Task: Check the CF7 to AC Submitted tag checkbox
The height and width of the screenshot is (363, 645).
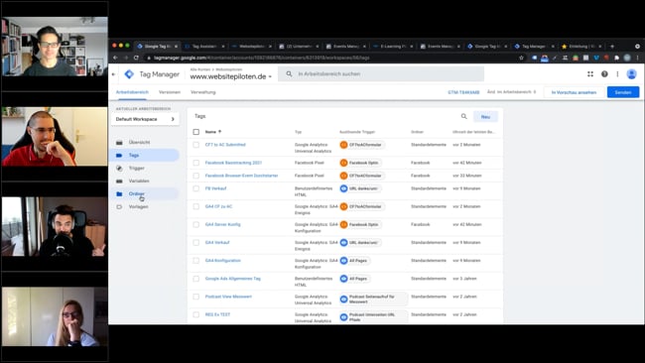Action: click(196, 145)
